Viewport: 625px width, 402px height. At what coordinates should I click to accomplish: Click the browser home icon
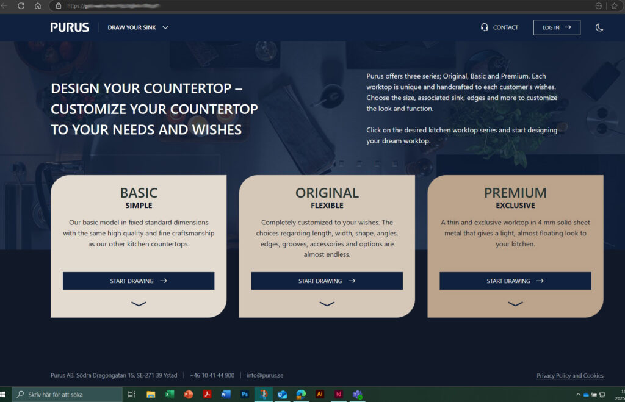point(38,5)
